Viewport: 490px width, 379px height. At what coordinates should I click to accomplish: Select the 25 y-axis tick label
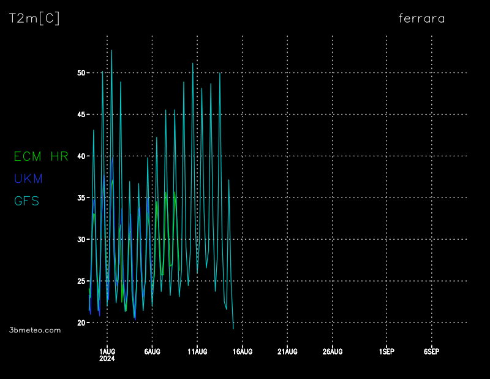tap(81, 281)
